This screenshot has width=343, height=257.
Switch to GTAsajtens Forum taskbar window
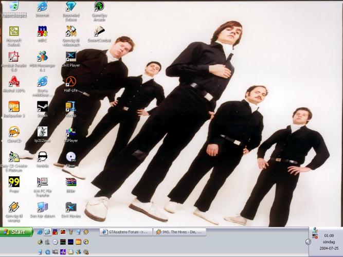[x=126, y=232]
